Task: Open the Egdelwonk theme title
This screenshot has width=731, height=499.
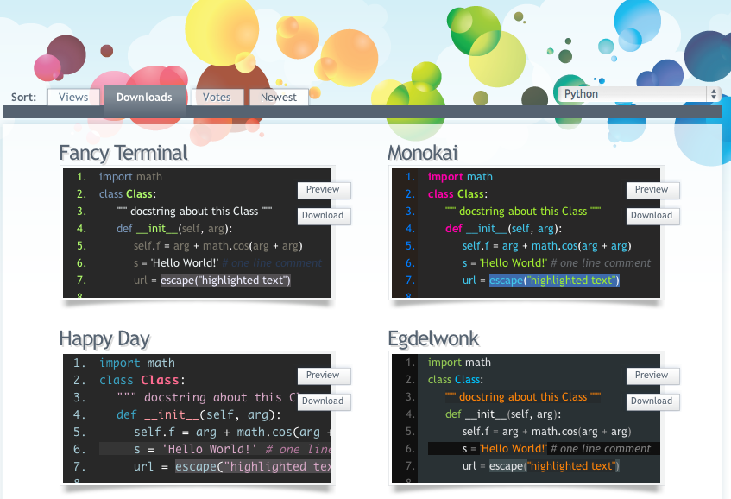Action: pyautogui.click(x=433, y=338)
